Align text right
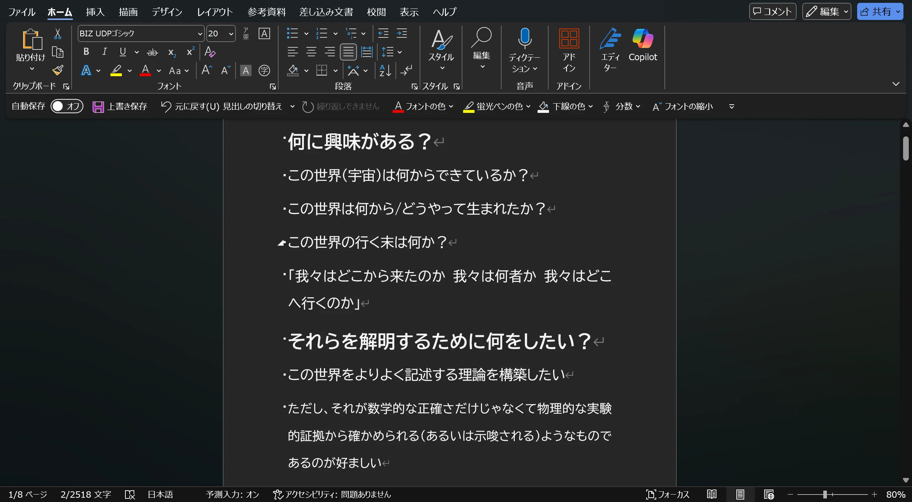Screen dimensions: 912x502 [330, 52]
